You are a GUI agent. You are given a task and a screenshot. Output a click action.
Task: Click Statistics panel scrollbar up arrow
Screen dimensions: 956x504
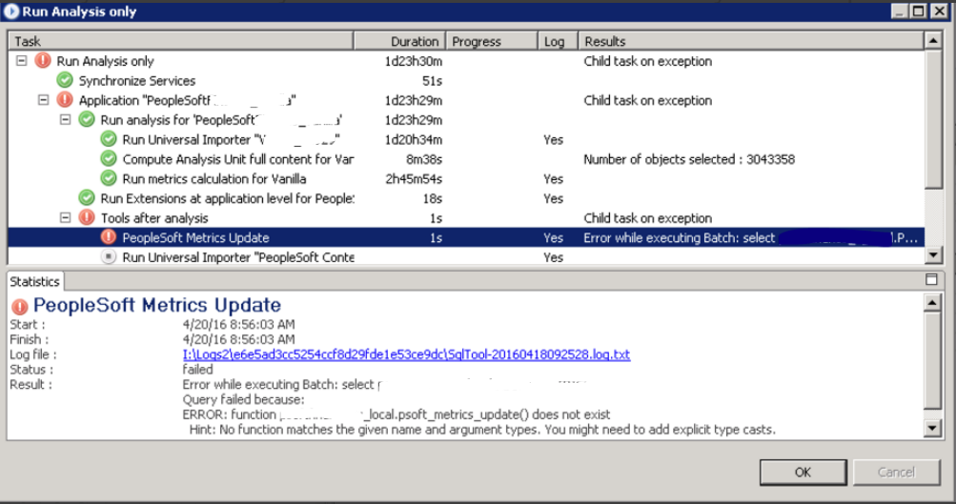(x=932, y=302)
